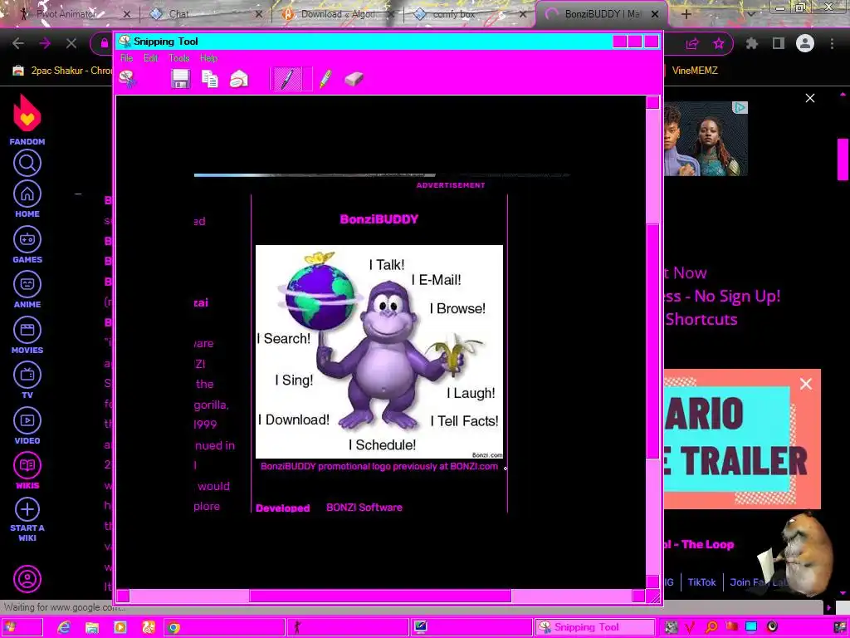Click the BonziBUDDY promotional image in snip
The image size is (850, 638).
click(379, 351)
